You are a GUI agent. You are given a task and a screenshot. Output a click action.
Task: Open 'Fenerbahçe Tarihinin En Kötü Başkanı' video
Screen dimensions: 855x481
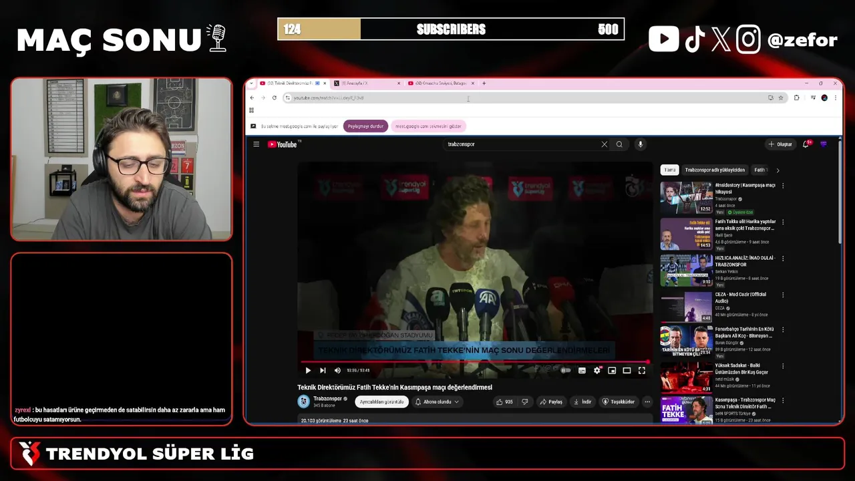pyautogui.click(x=686, y=341)
